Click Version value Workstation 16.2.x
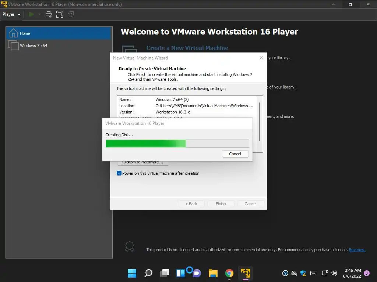377x282 pixels. [x=173, y=112]
